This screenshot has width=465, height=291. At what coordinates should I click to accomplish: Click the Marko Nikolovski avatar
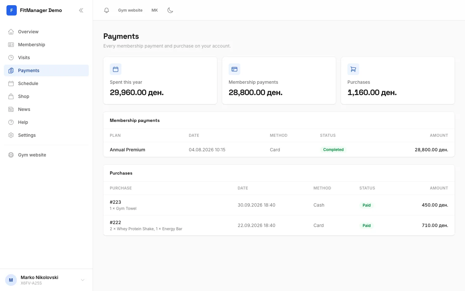coord(11,280)
